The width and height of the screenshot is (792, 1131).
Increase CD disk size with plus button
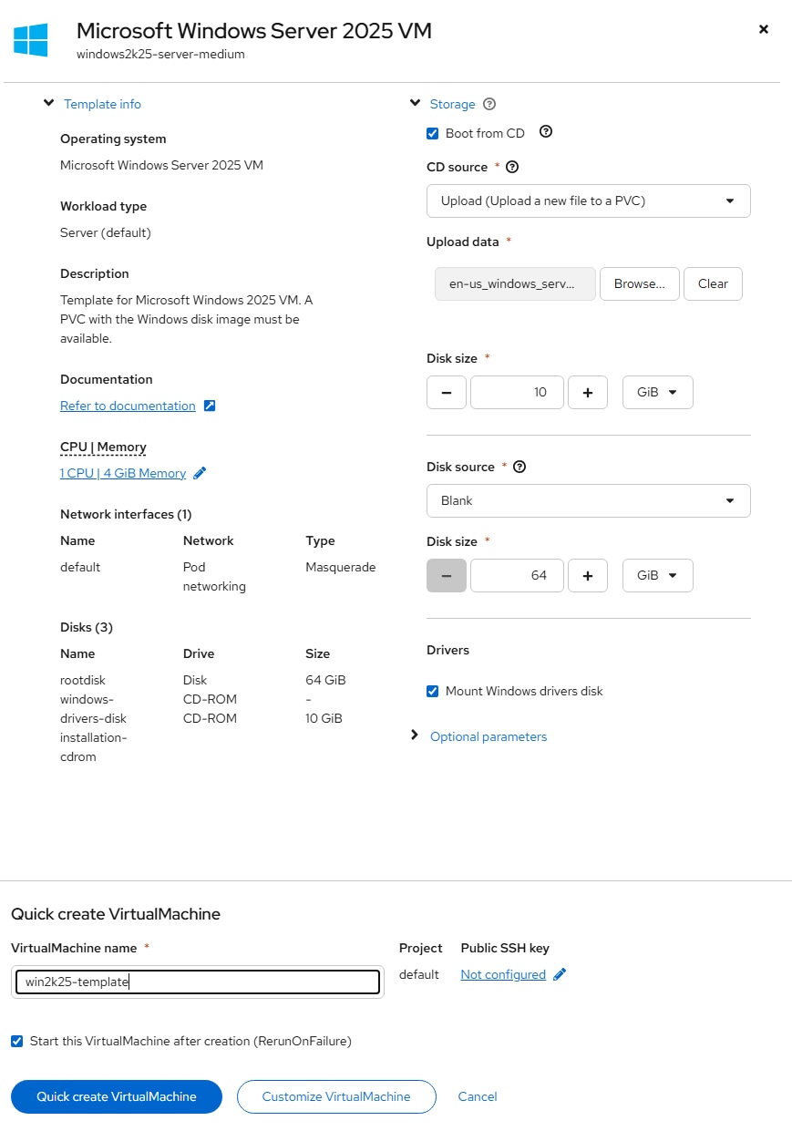[588, 392]
